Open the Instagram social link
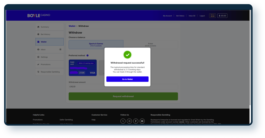Image resolution: width=265 pixels, height=138 pixels. pyautogui.click(x=129, y=121)
